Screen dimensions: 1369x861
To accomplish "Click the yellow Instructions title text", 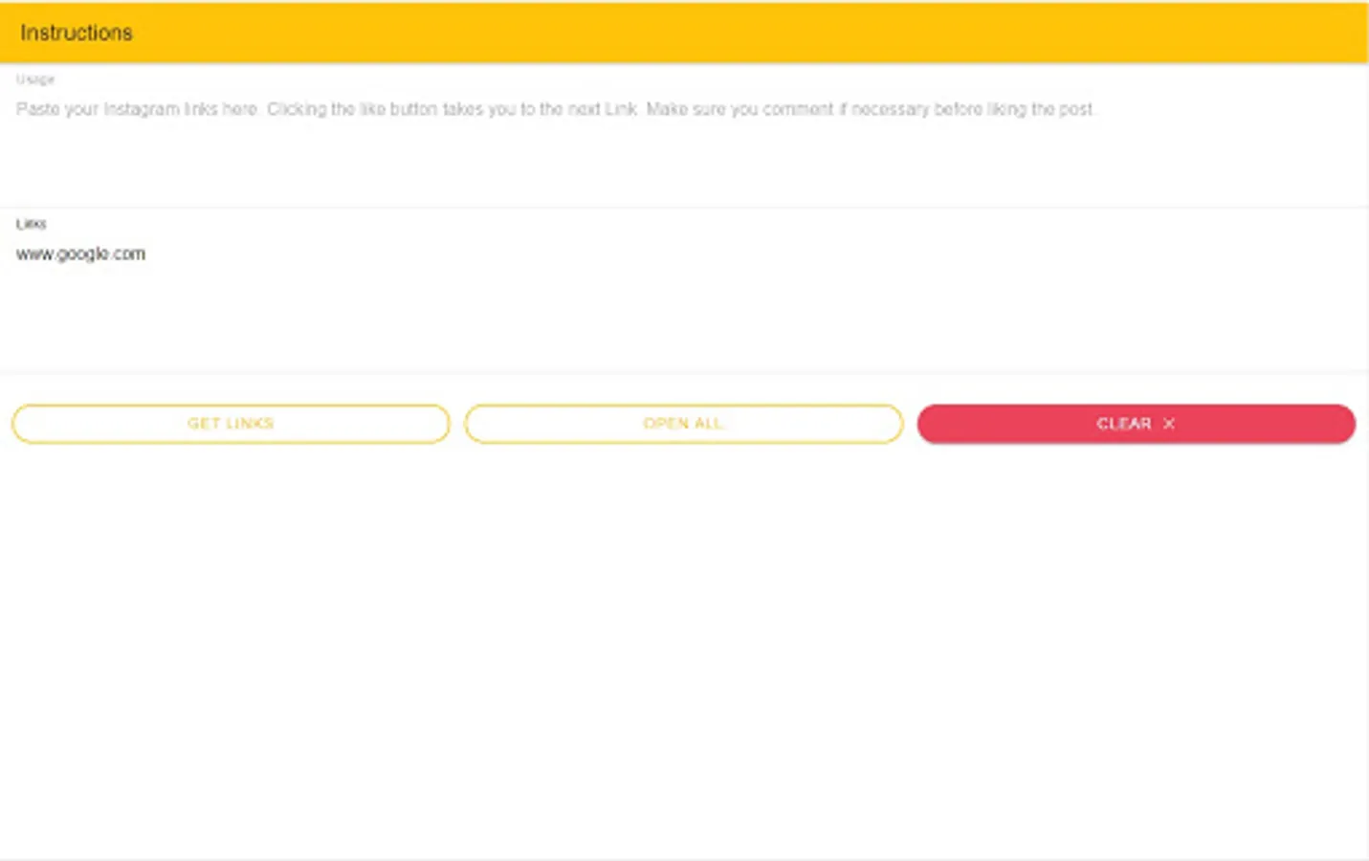I will click(x=75, y=33).
